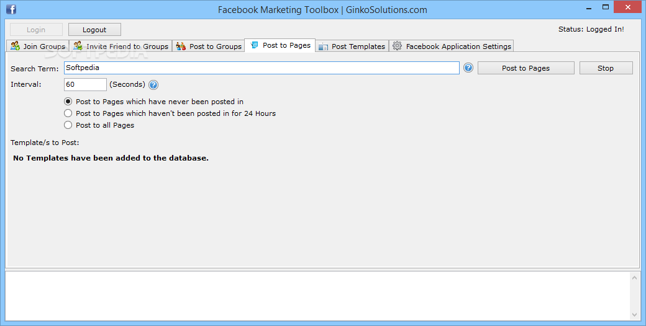This screenshot has width=646, height=326.
Task: Click the Status: Logged In! text
Action: 591,29
